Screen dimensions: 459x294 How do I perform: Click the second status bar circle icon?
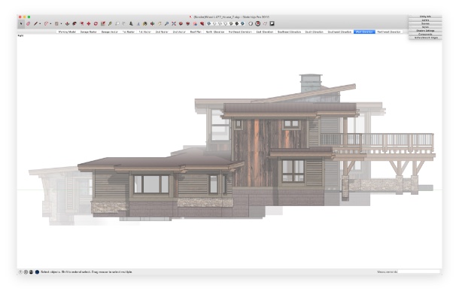[26, 272]
